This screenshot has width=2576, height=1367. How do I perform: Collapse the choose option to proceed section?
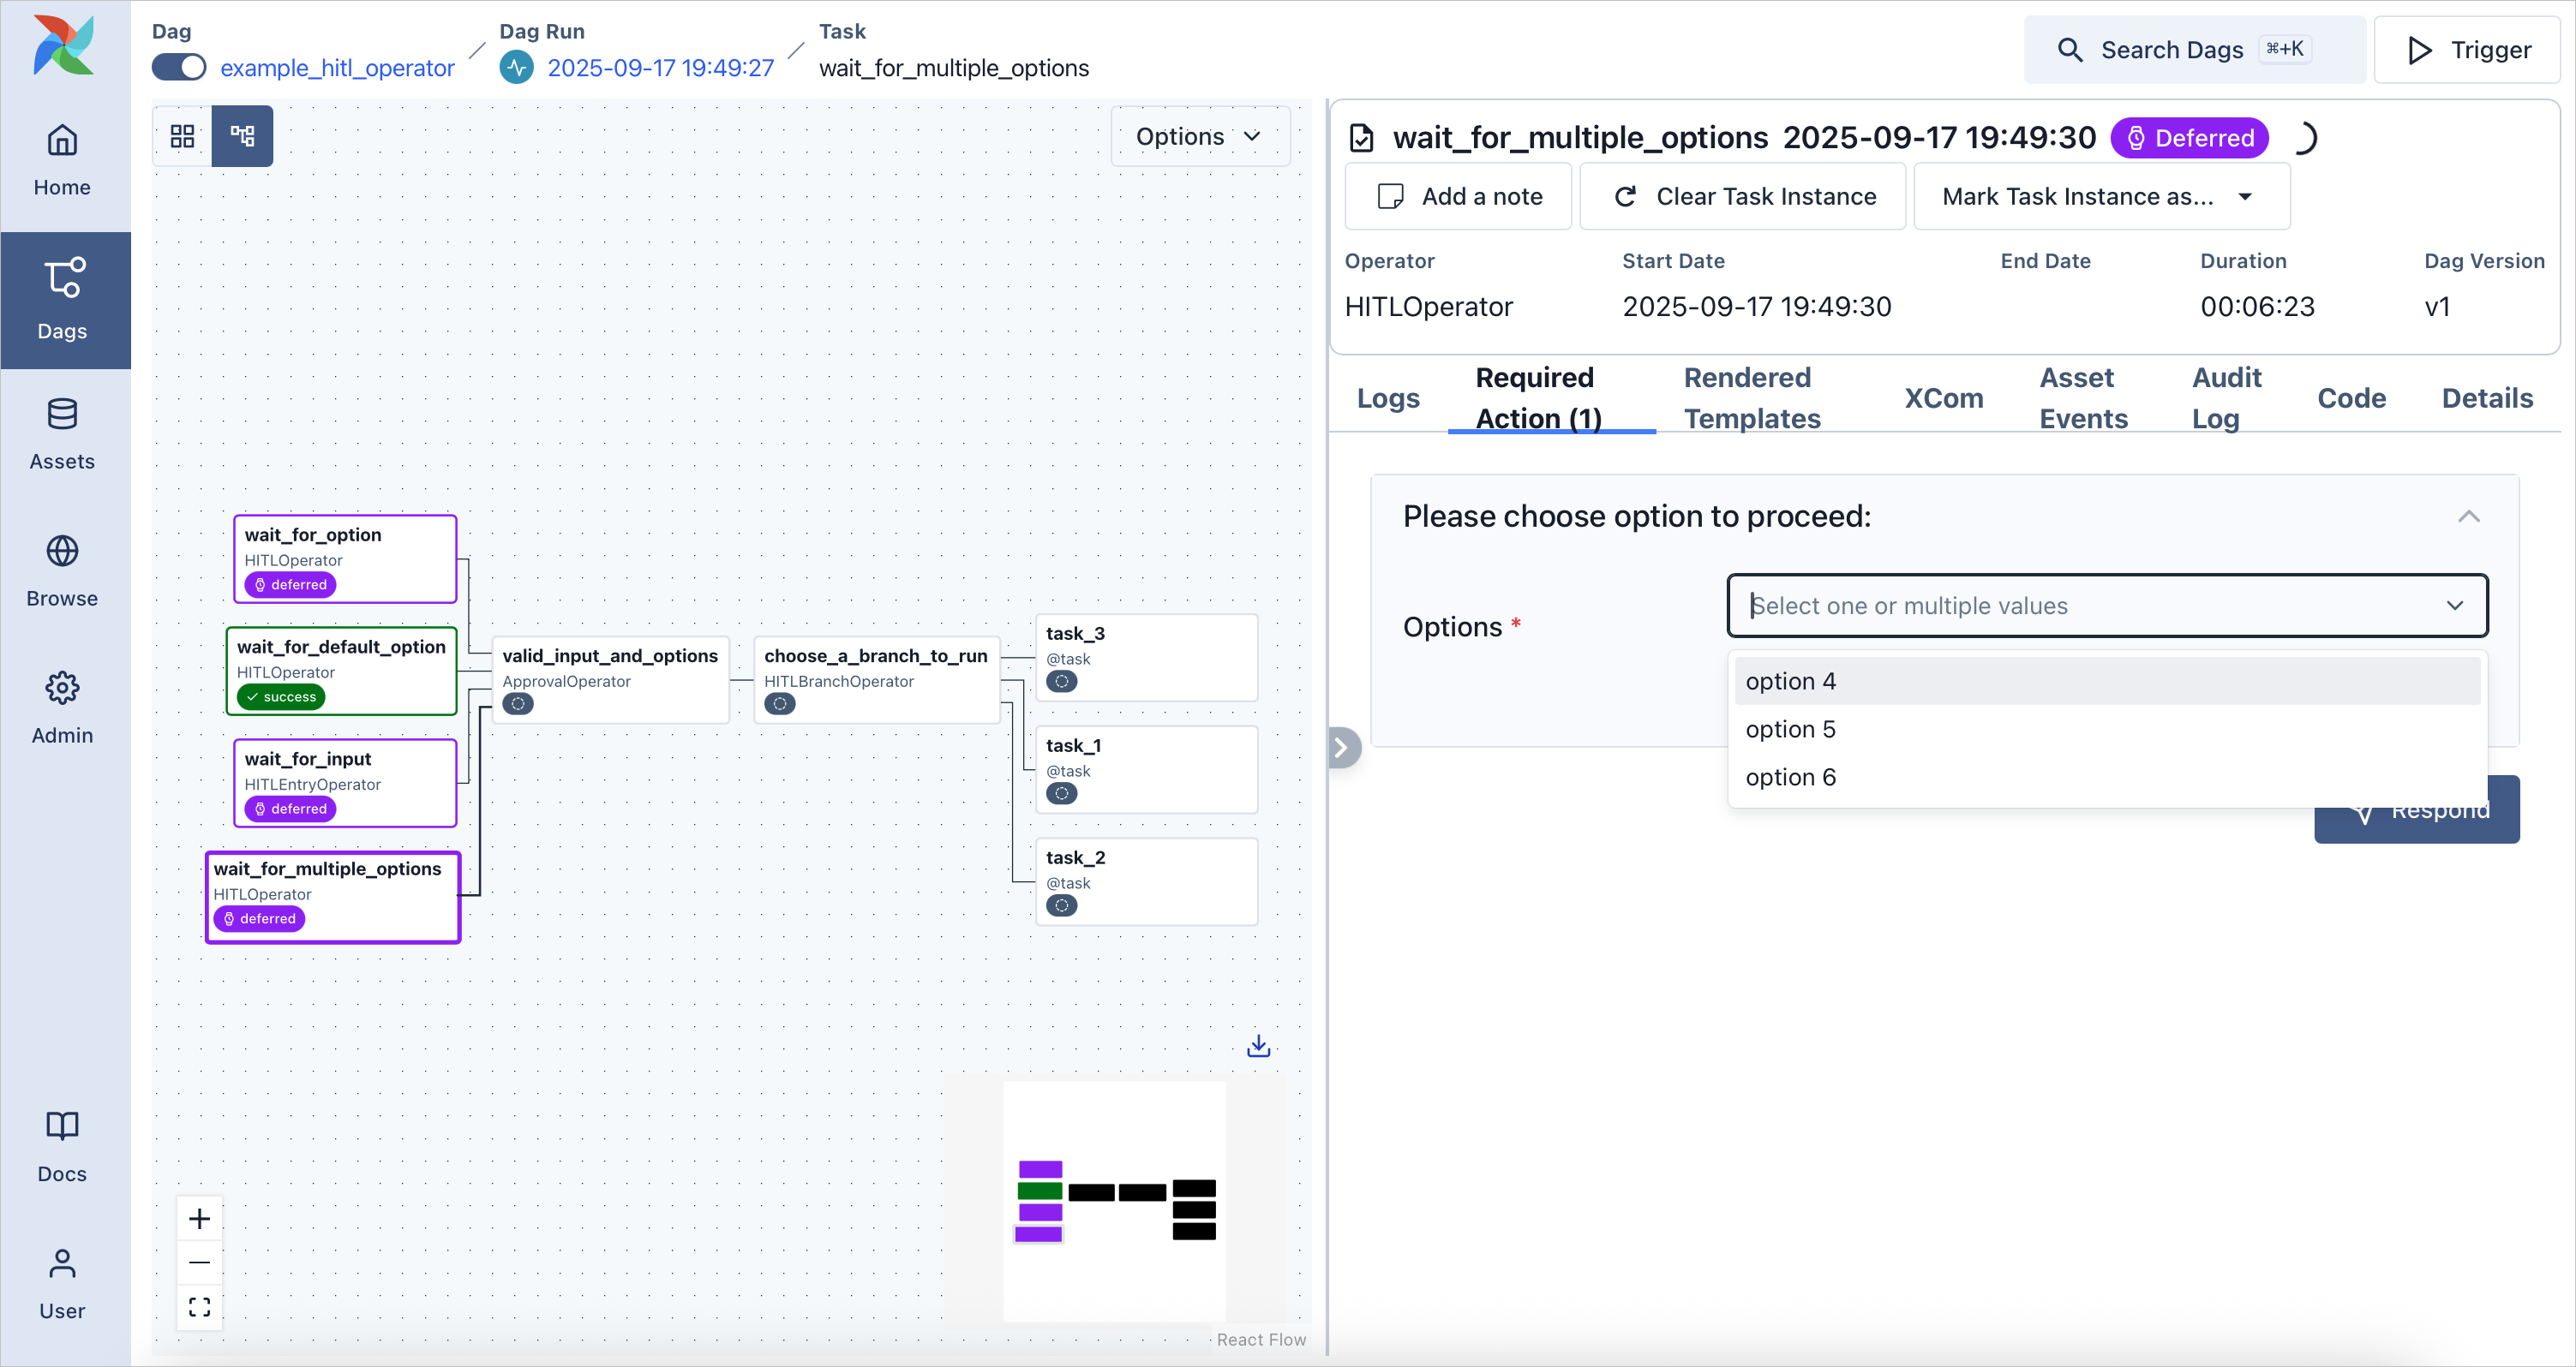pos(2469,516)
